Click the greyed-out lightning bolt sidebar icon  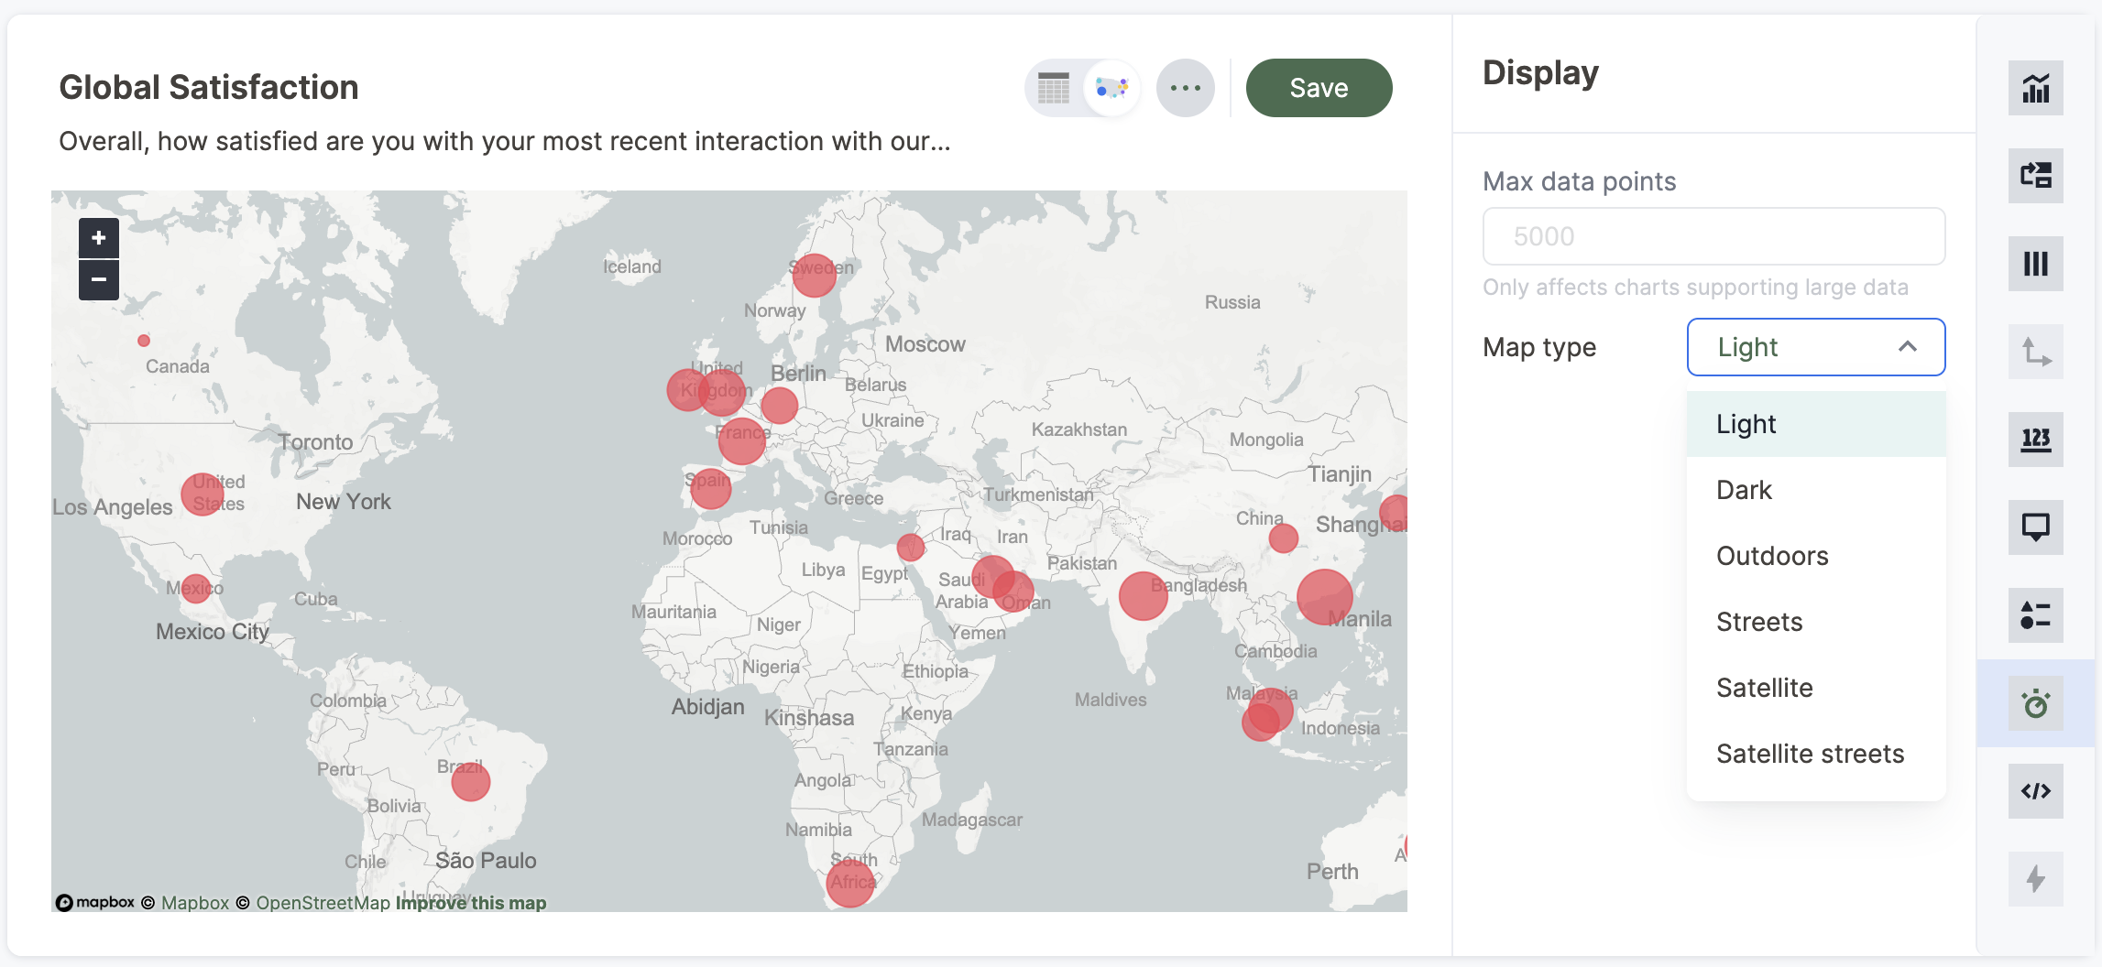tap(2035, 879)
